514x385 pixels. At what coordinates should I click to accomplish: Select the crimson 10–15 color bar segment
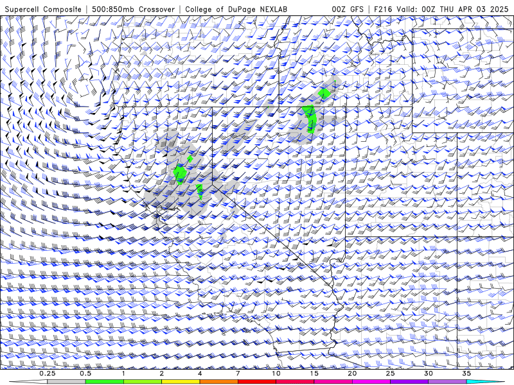coord(295,382)
